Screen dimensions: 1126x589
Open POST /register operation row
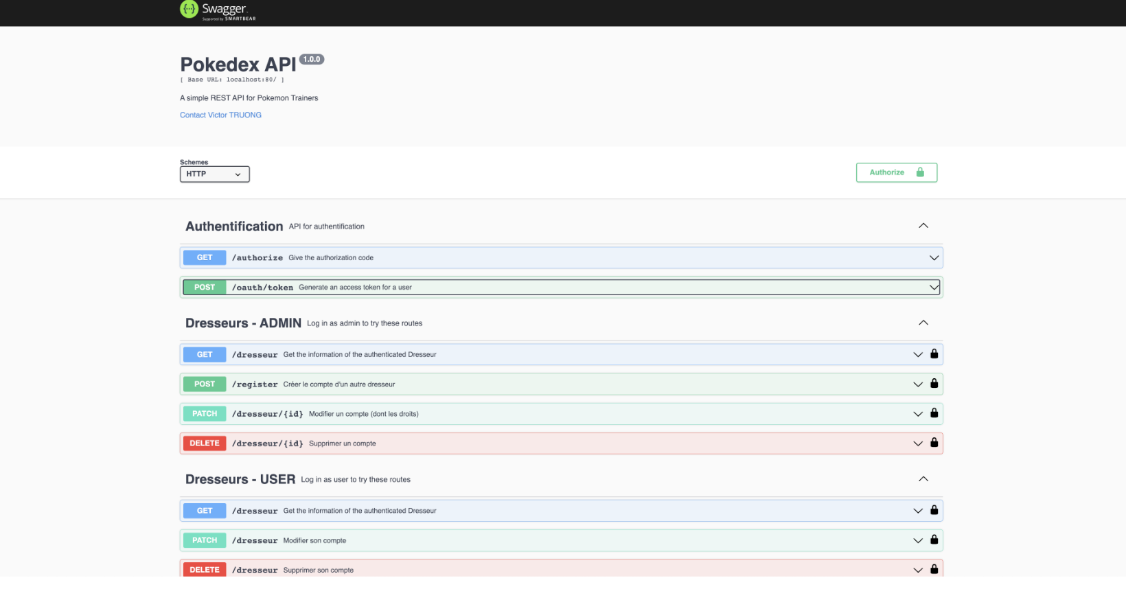[x=549, y=384]
